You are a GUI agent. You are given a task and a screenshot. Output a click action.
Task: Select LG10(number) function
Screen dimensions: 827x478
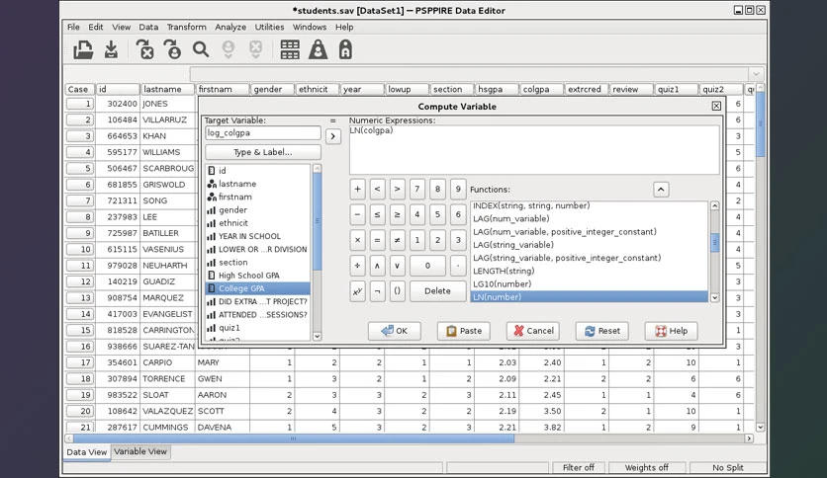[590, 283]
